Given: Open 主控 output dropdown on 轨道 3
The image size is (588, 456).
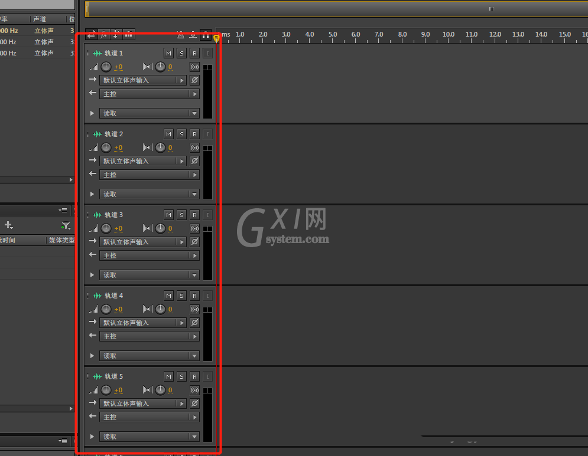Looking at the screenshot, I should point(150,255).
